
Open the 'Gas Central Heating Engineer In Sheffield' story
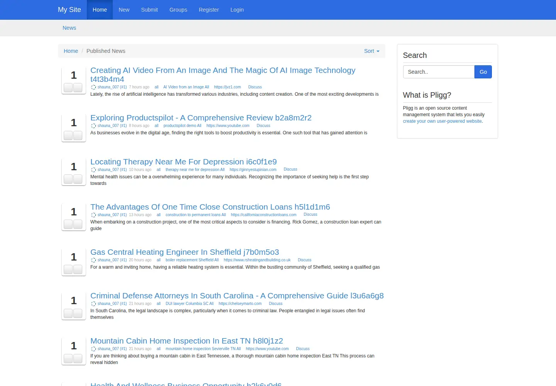coord(185,252)
